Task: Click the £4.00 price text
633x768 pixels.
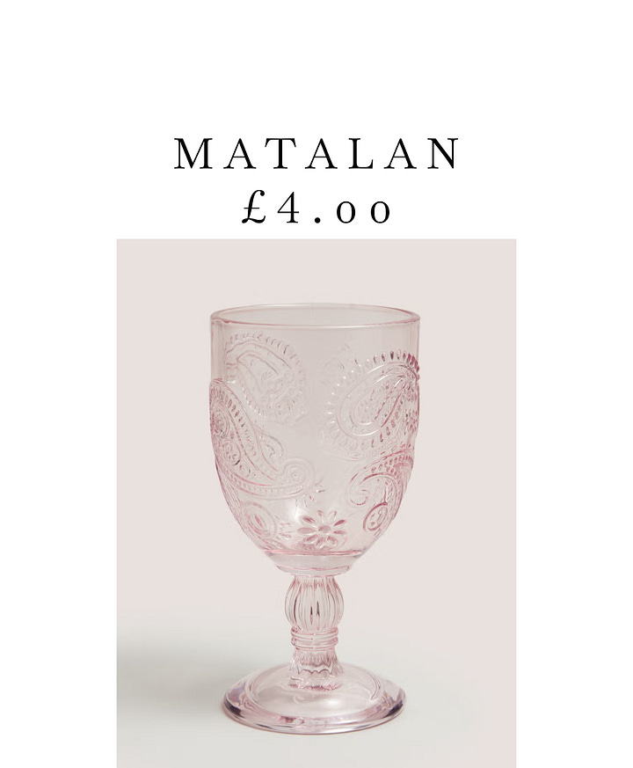Action: coord(316,210)
